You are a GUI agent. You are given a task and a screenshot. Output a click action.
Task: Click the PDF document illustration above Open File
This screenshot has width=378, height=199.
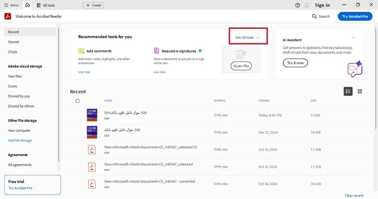point(241,54)
